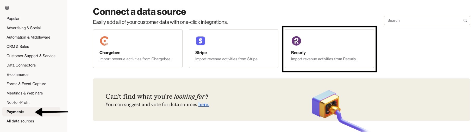Click the database icon above the sidebar
The image size is (475, 132).
tap(7, 8)
